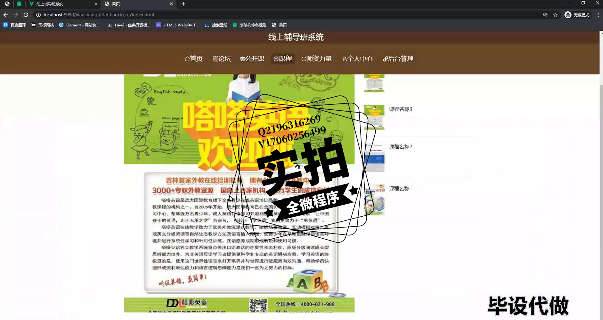Open 搜索壁纸 bookmark

click(216, 25)
